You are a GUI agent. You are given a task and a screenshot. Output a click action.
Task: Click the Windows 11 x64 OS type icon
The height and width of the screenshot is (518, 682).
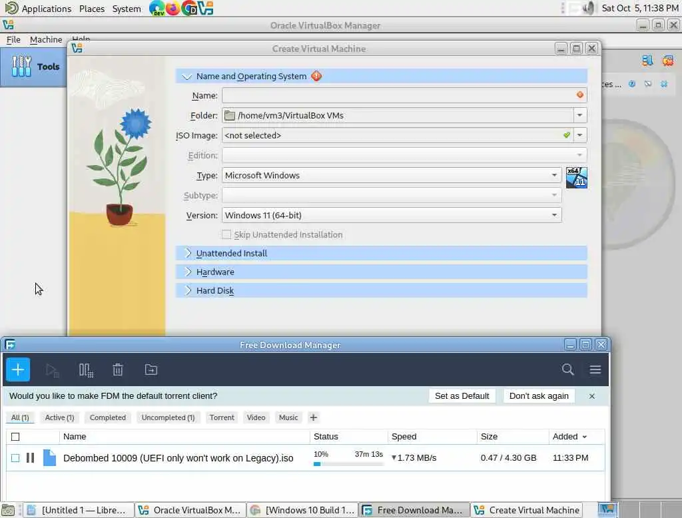point(576,178)
